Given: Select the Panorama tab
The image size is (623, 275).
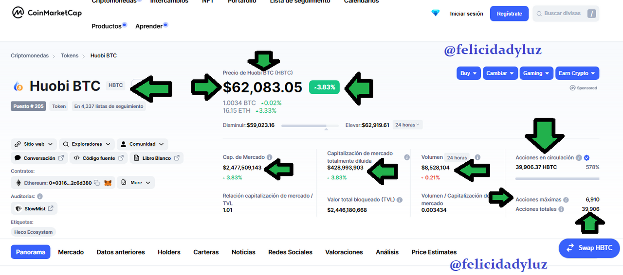Looking at the screenshot, I should click(31, 252).
